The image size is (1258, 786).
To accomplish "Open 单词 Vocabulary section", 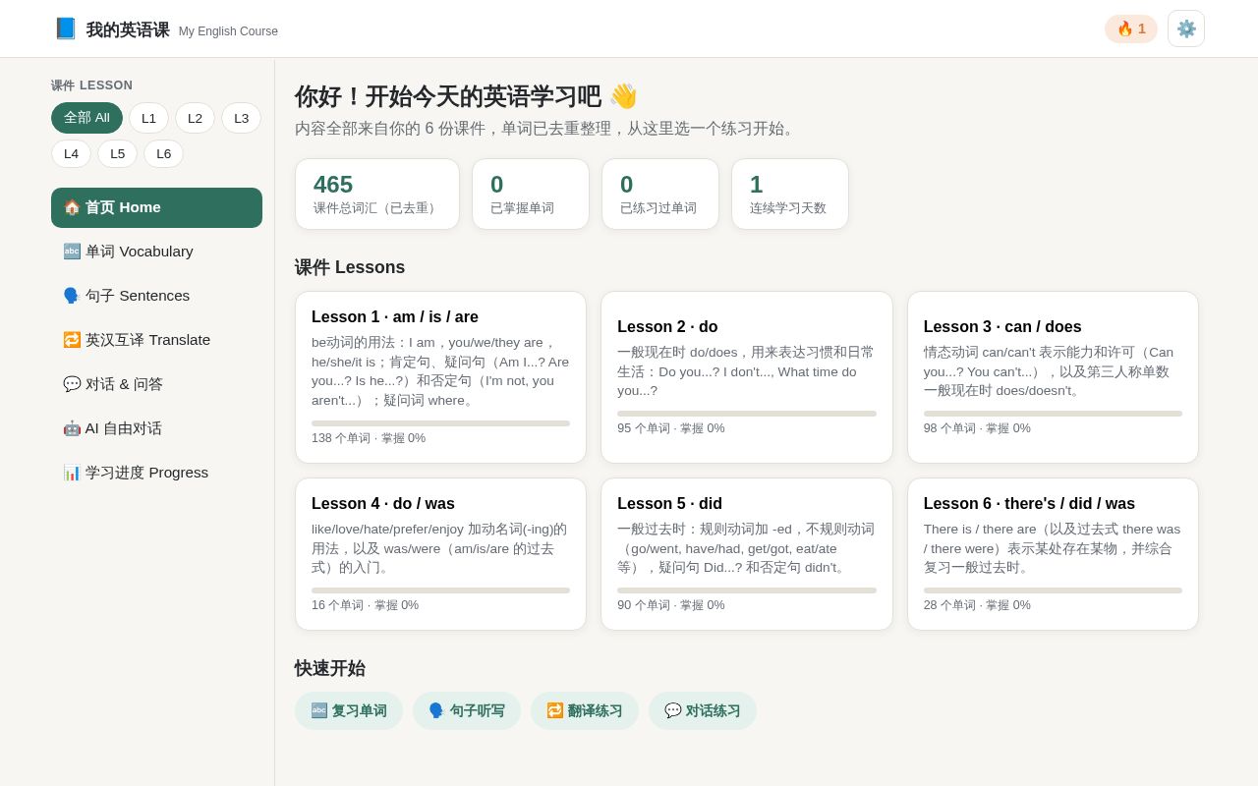I will [x=156, y=252].
